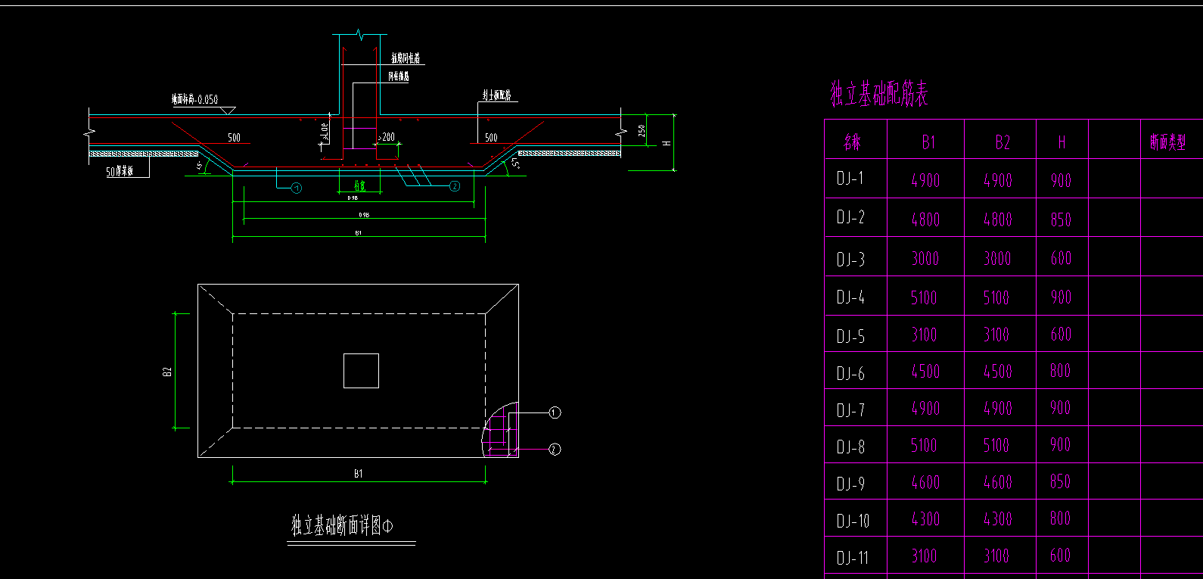Click the 50厚苯板 annotation

[x=120, y=172]
